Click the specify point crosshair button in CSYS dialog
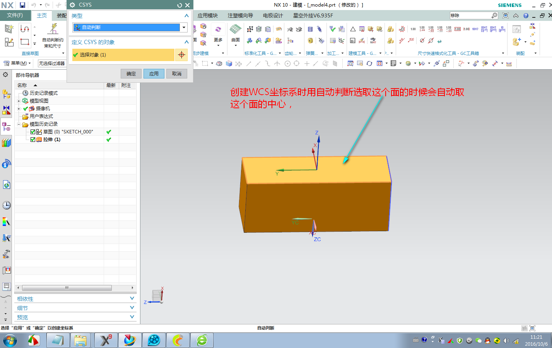This screenshot has width=552, height=348. (181, 55)
